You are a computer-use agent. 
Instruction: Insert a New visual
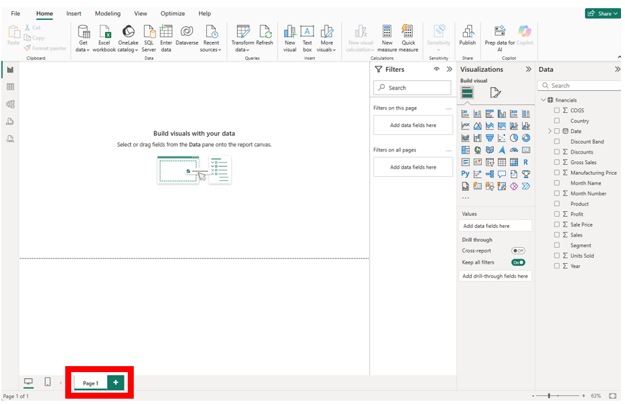pyautogui.click(x=290, y=39)
